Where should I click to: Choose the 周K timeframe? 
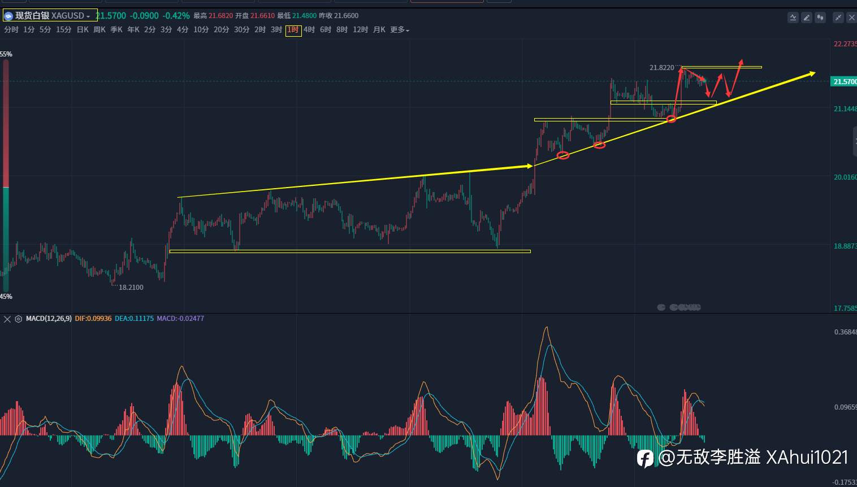point(99,30)
